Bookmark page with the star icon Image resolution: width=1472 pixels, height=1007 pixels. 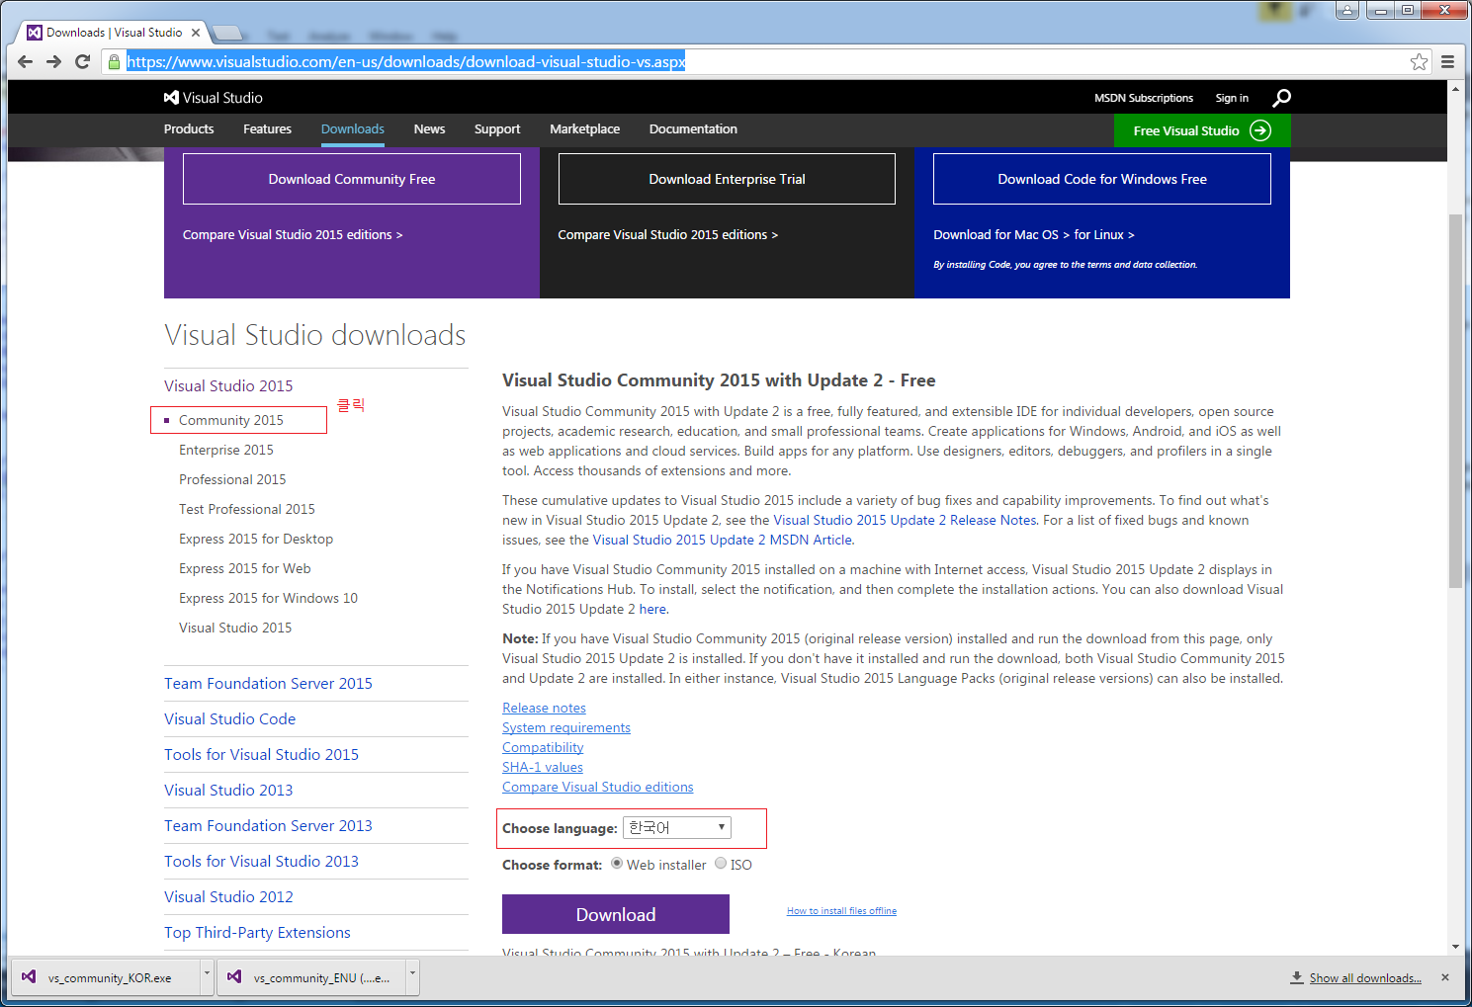click(x=1419, y=61)
